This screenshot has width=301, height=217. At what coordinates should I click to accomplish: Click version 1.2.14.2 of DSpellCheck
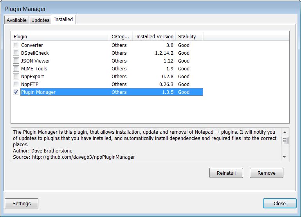coord(164,53)
